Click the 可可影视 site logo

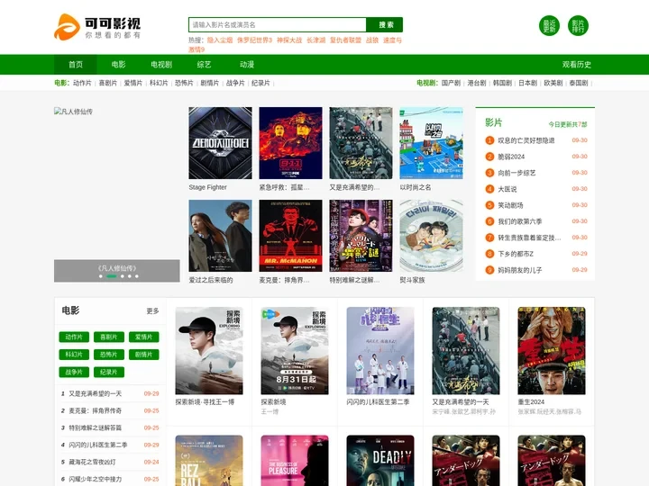point(97,27)
